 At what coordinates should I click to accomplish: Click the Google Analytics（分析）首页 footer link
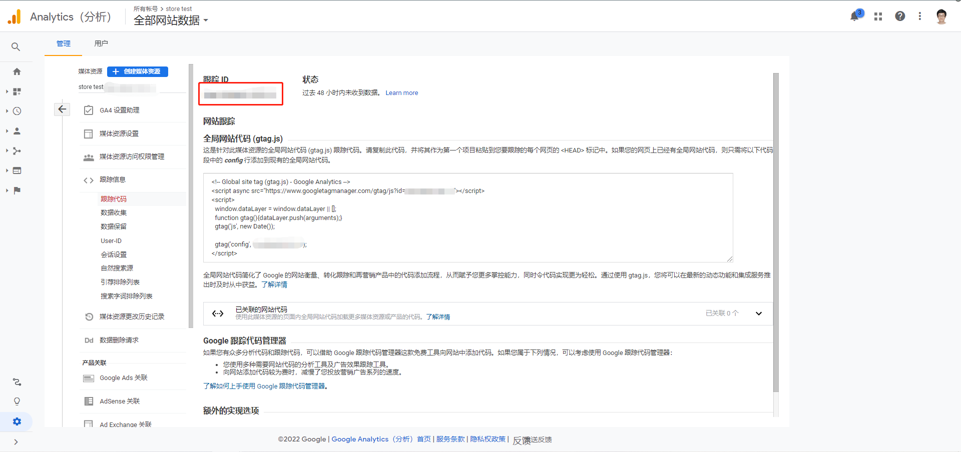[381, 439]
